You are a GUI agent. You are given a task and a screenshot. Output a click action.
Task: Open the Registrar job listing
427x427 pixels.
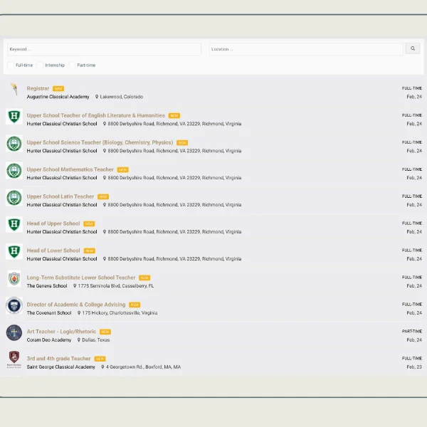38,88
